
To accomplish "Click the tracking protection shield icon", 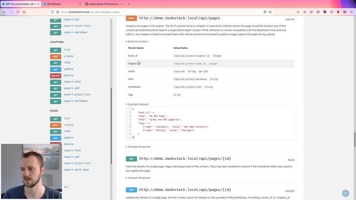I will 52,12.
